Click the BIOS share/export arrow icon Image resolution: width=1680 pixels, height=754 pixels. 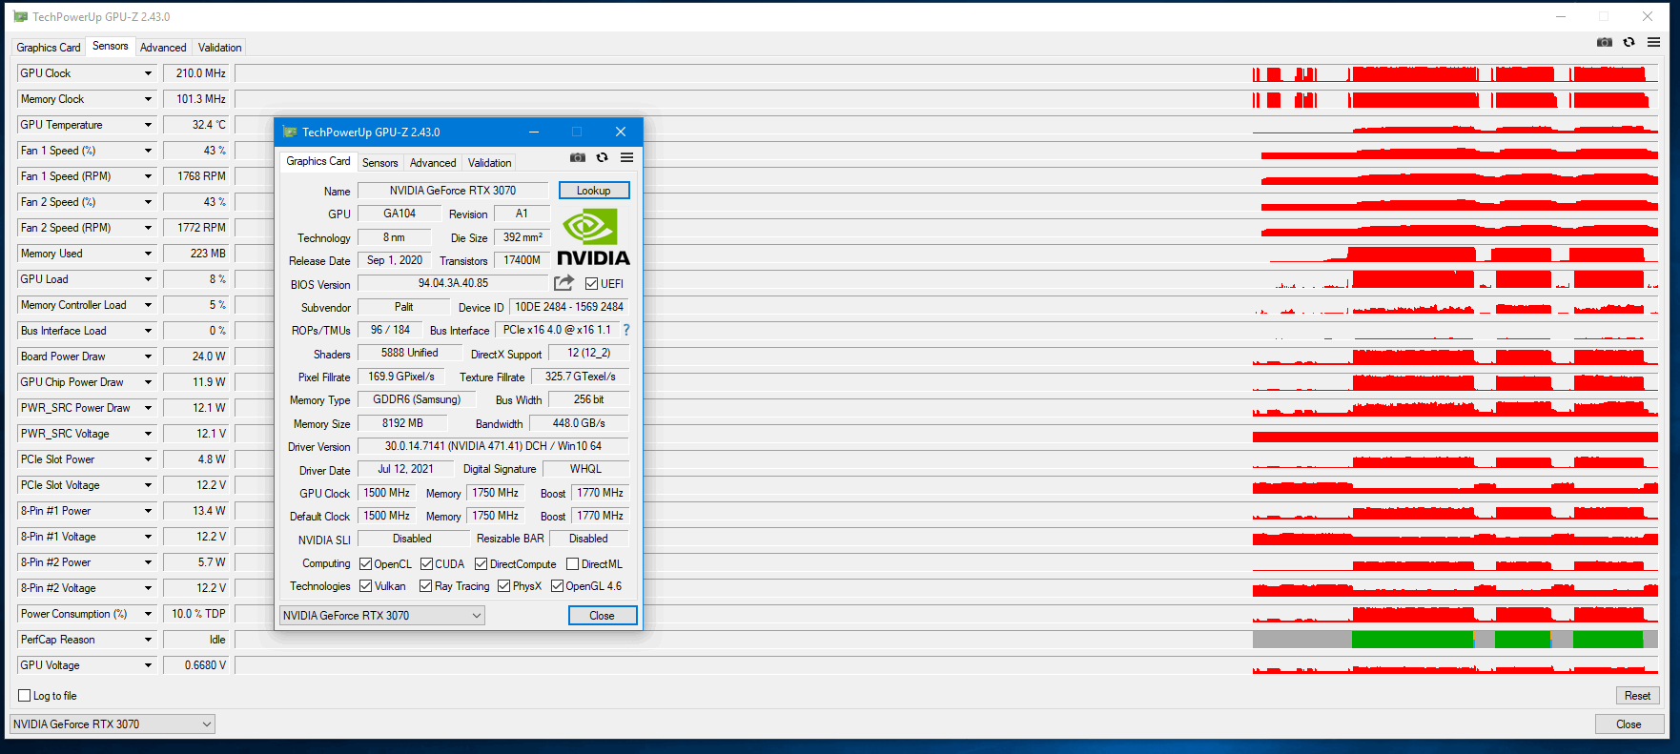click(x=563, y=283)
